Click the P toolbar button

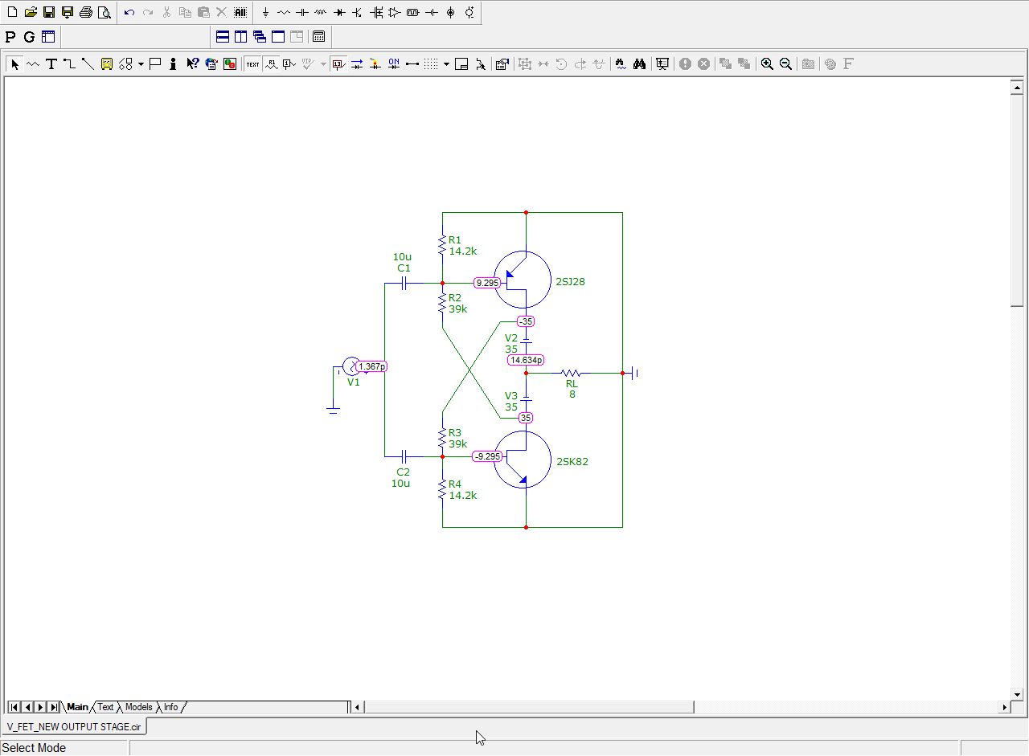10,37
